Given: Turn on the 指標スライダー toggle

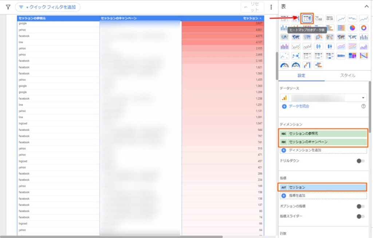Looking at the screenshot, I should (361, 217).
